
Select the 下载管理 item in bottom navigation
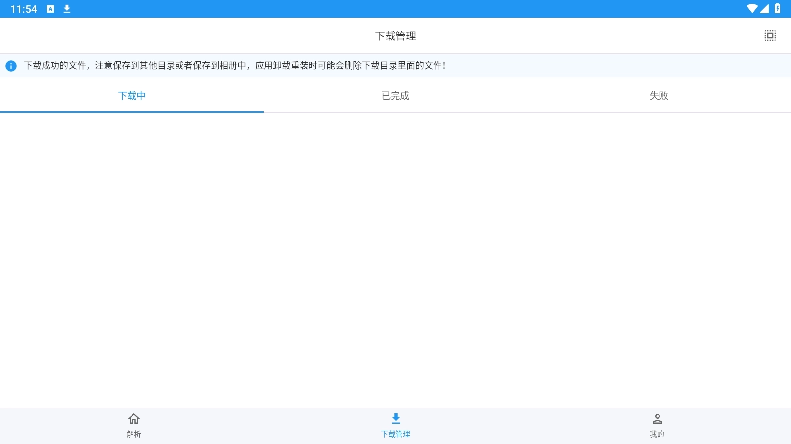point(395,425)
